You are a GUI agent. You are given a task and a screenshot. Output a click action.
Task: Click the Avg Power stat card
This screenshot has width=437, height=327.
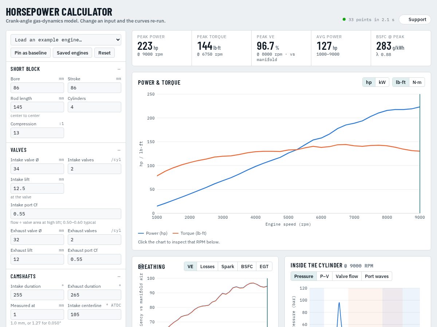(x=341, y=48)
